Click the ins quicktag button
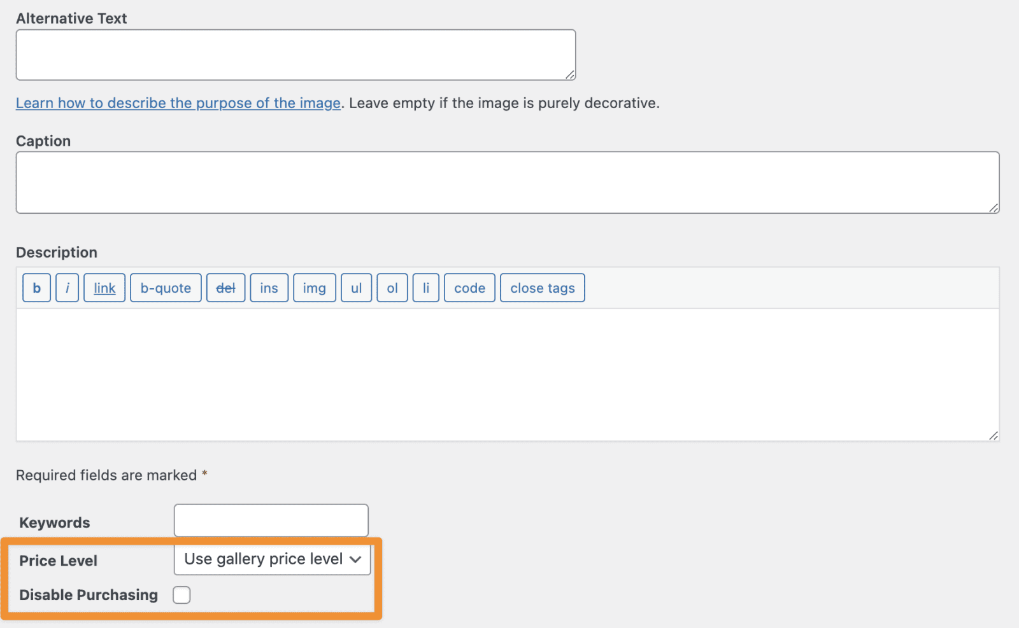Screen dimensions: 1019x628 (x=269, y=288)
